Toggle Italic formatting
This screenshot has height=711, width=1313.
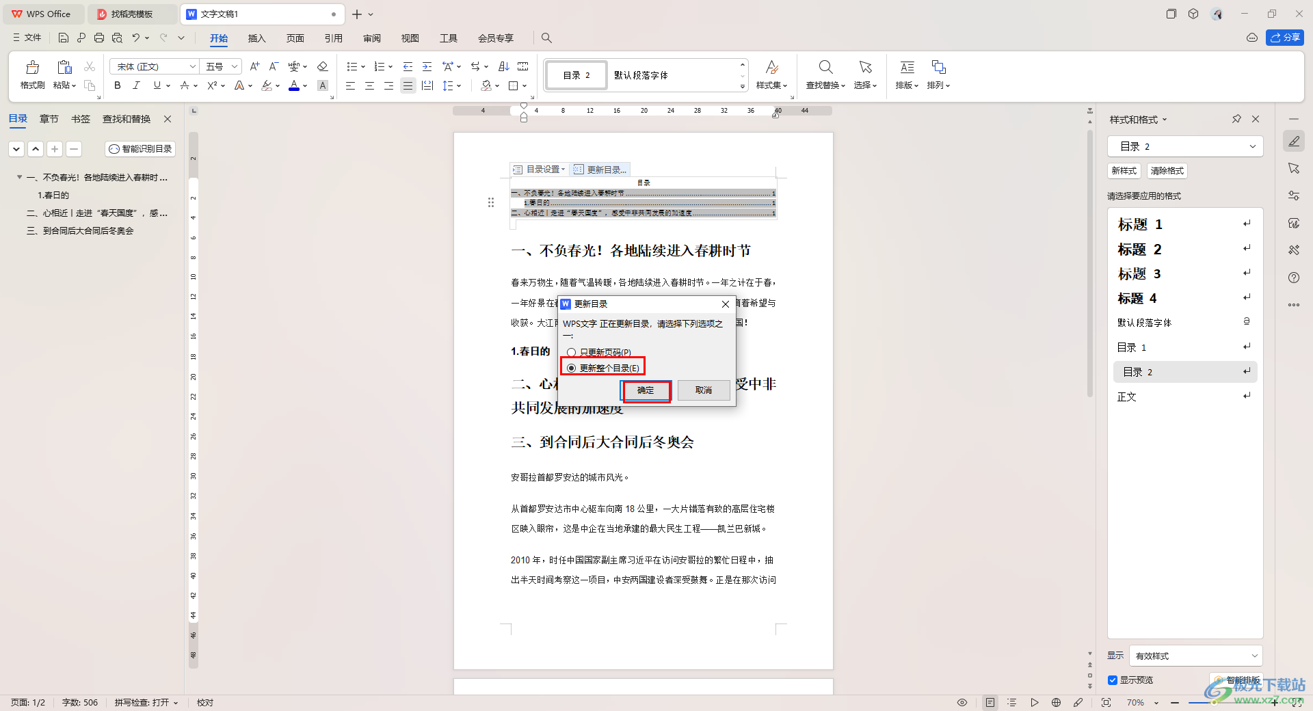[137, 85]
